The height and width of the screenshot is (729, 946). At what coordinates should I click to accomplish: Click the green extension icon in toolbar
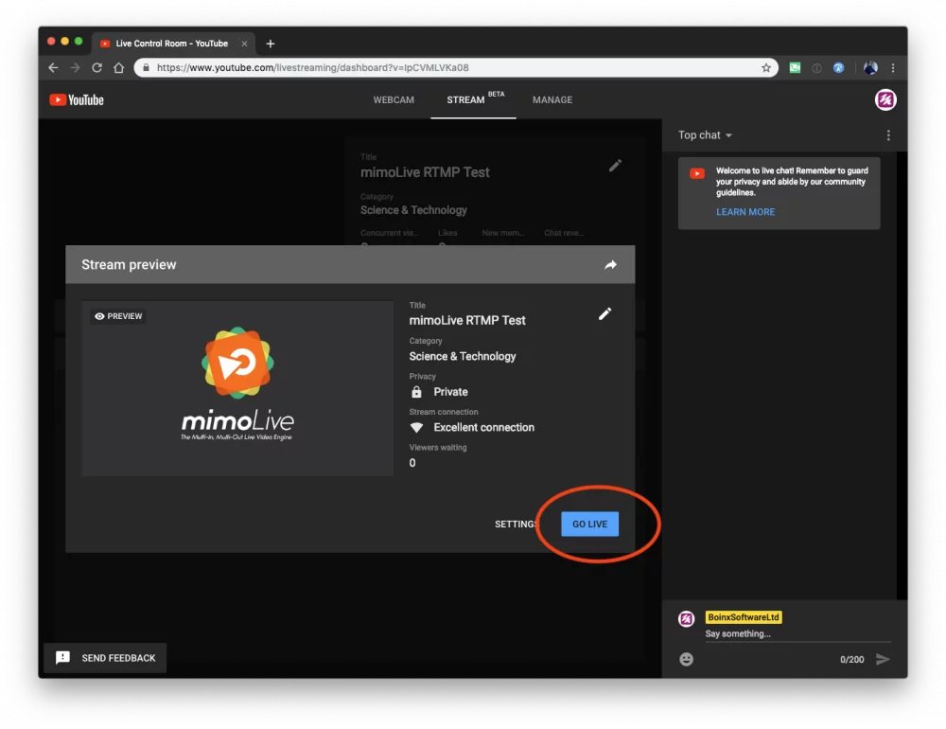click(x=796, y=67)
